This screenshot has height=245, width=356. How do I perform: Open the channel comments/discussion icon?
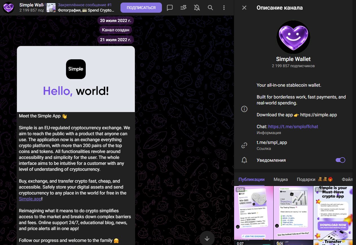(170, 8)
